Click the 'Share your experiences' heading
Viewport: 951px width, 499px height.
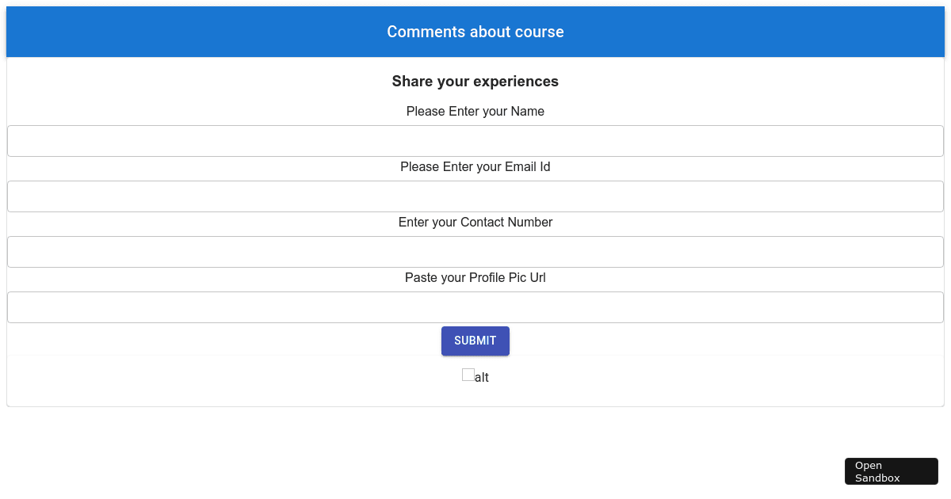pyautogui.click(x=475, y=82)
